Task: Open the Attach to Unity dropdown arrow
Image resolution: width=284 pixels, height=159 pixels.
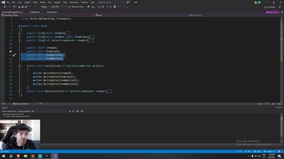Action: 85,7
